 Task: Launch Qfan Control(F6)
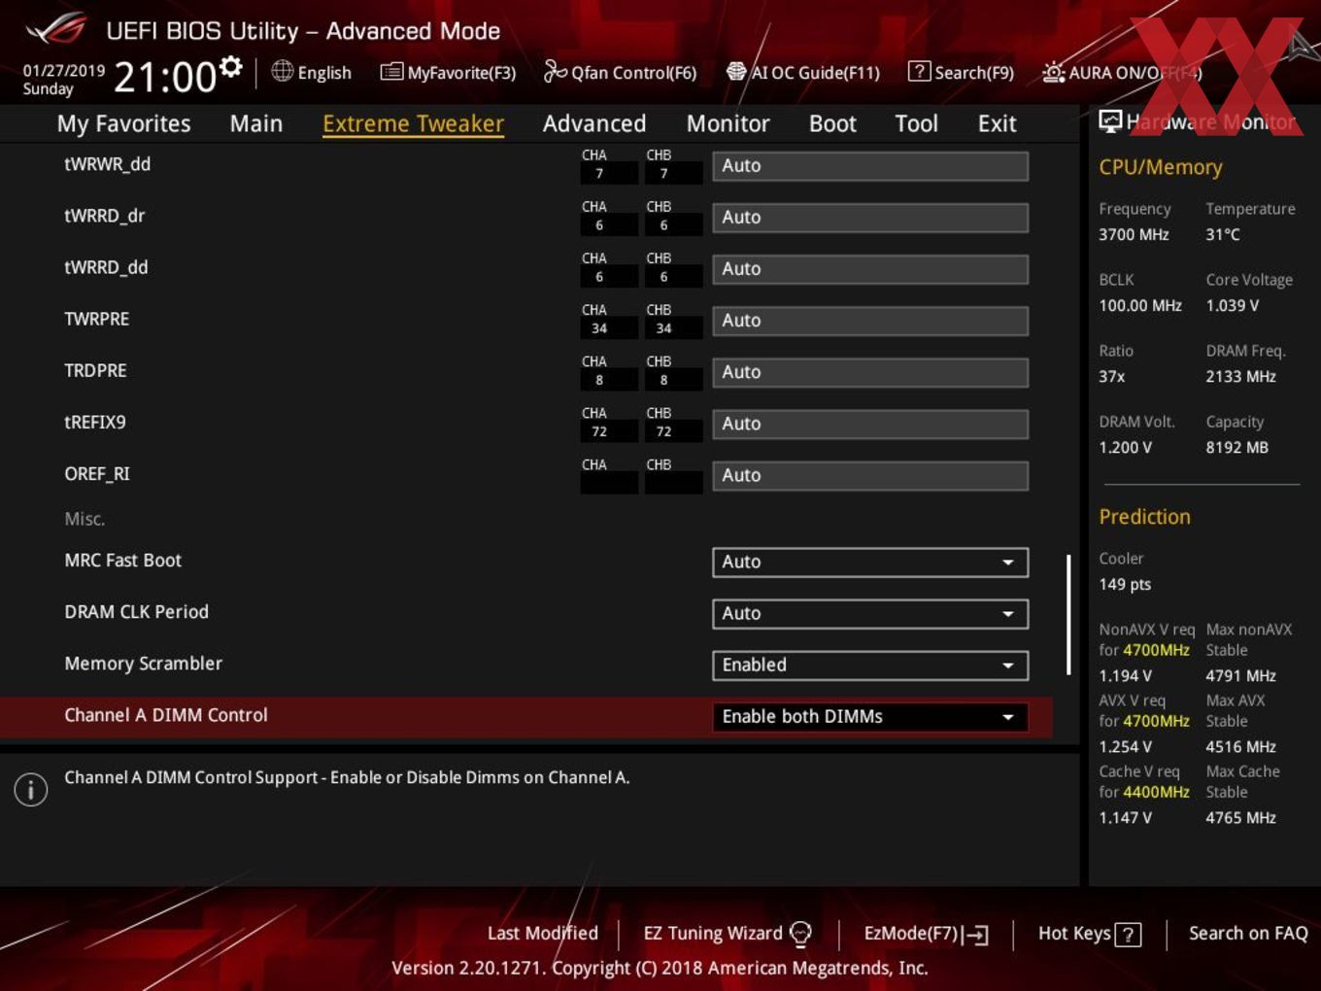[620, 72]
